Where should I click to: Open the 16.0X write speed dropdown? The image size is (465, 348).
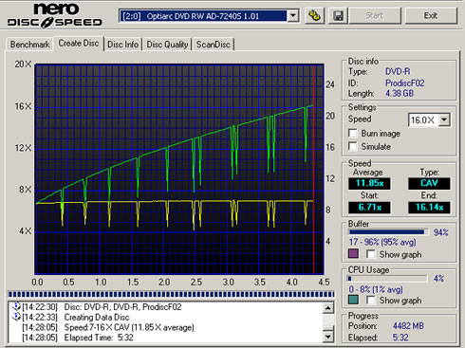click(x=430, y=119)
